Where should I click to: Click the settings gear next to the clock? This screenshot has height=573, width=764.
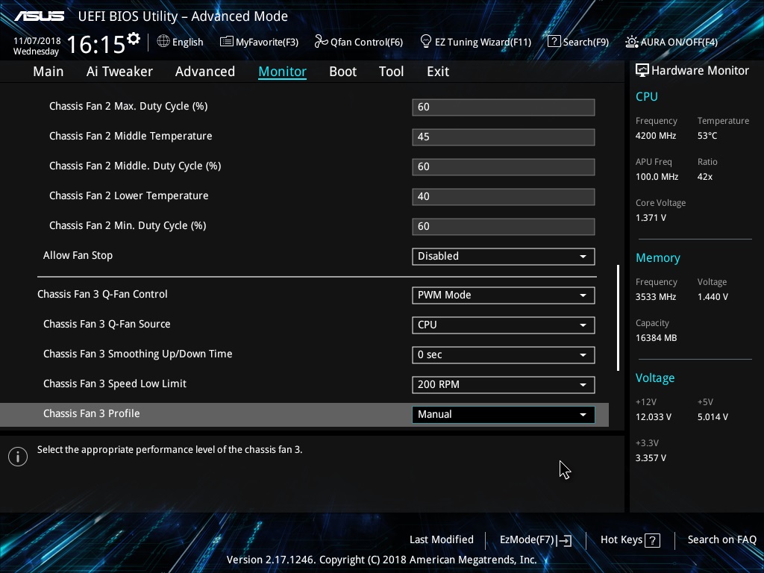tap(133, 39)
